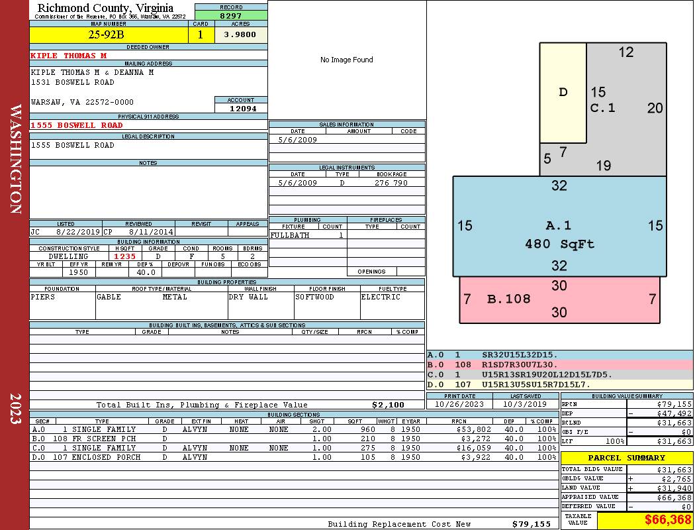The height and width of the screenshot is (530, 695).
Task: Click the Richmond County, Virginia heading
Action: 105,8
